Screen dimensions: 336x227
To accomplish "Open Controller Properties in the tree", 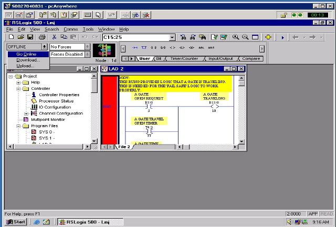I will pos(59,95).
